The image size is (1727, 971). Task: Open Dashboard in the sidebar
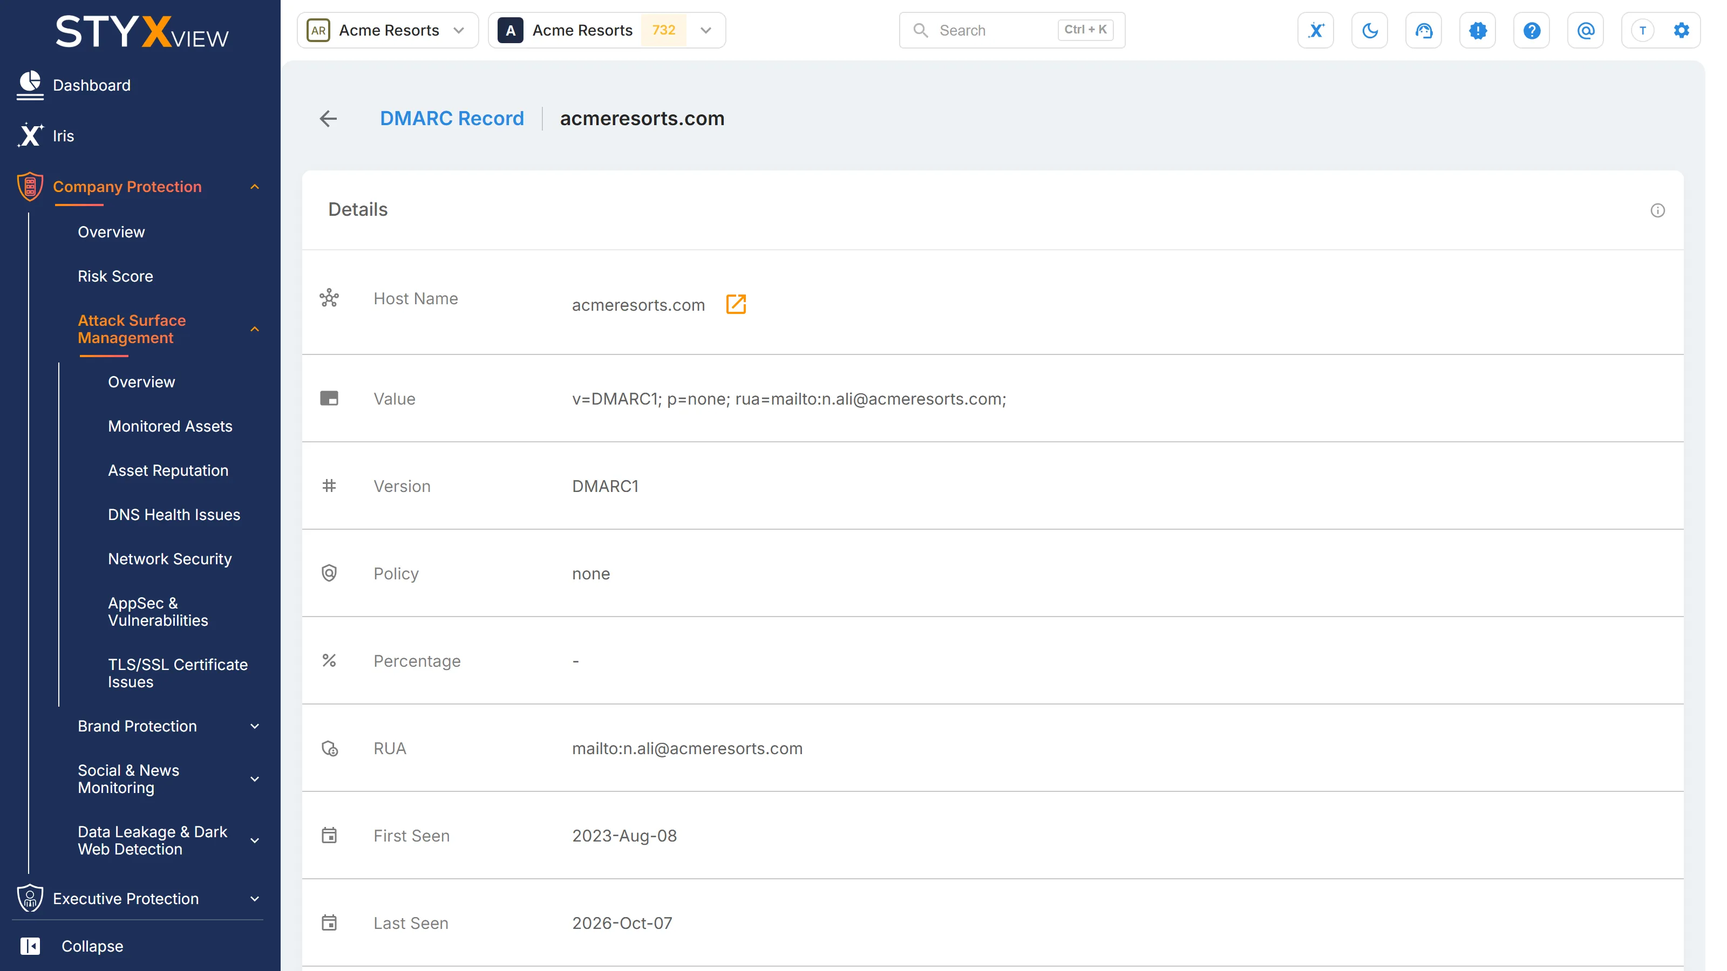92,85
